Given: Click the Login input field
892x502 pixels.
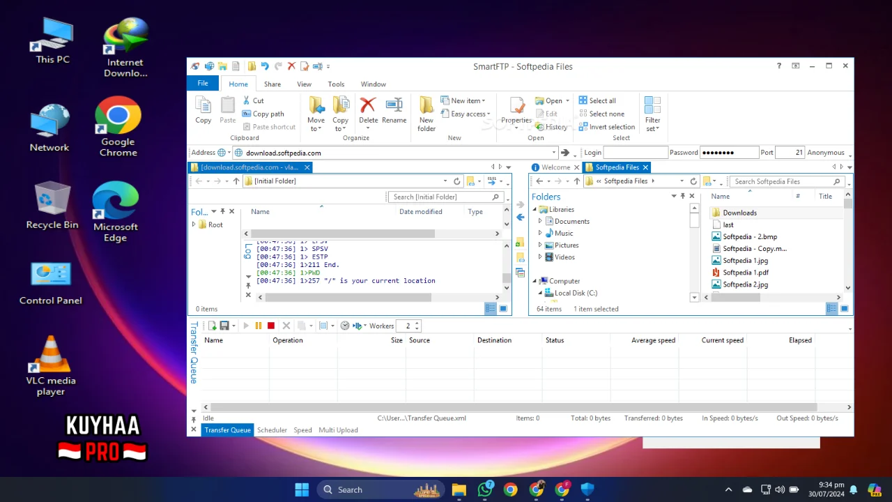Looking at the screenshot, I should 636,153.
